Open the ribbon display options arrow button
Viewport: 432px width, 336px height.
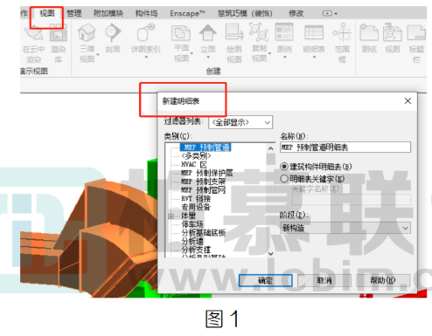click(x=330, y=13)
